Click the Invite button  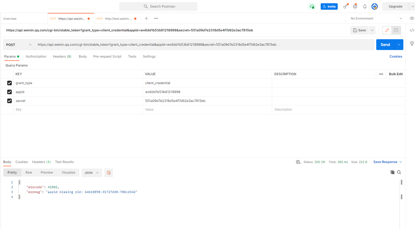point(329,6)
